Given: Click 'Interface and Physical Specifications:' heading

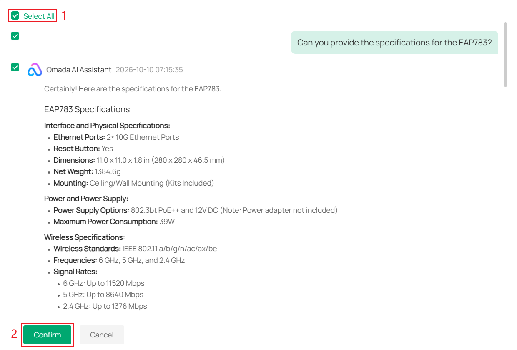Looking at the screenshot, I should 107,126.
